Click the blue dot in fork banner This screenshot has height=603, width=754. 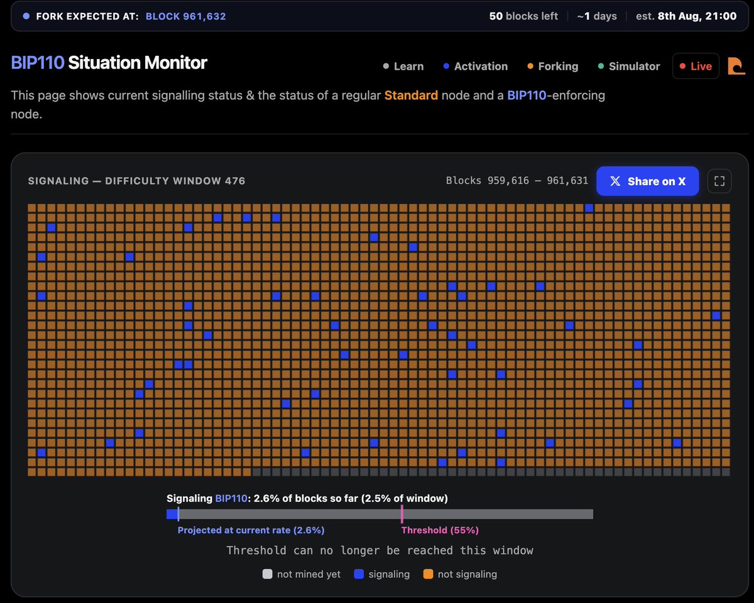click(x=26, y=16)
